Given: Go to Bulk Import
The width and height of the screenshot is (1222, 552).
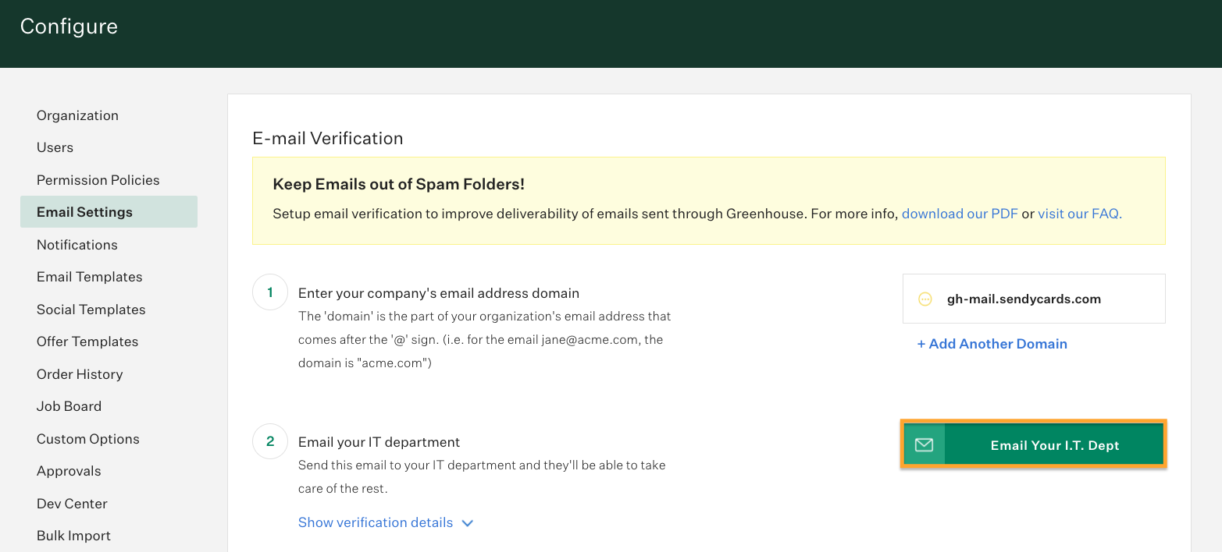Looking at the screenshot, I should pos(73,536).
